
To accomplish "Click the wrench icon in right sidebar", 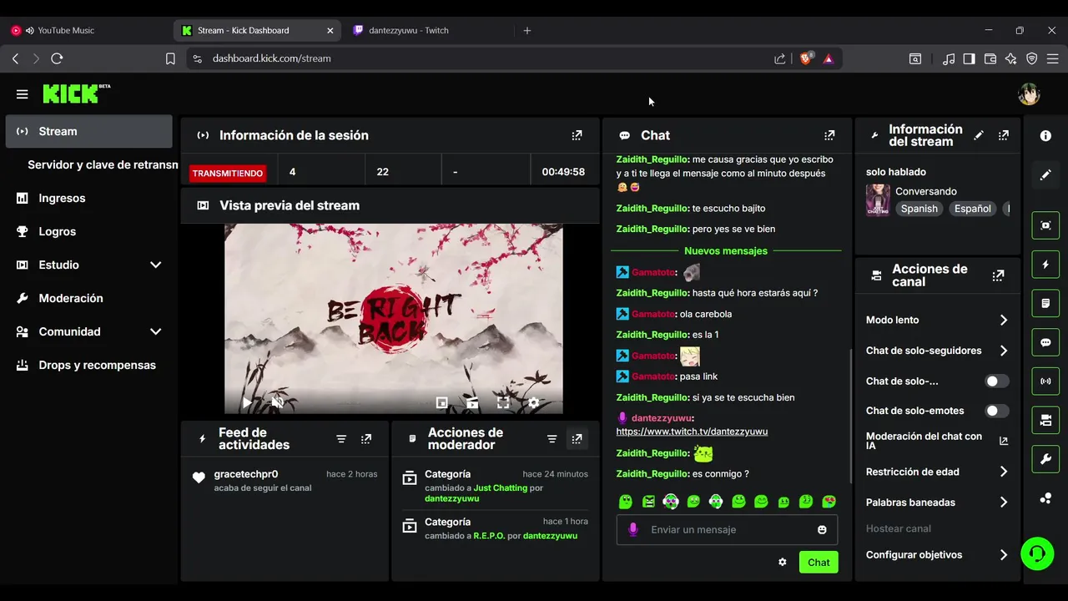I will 1045,459.
